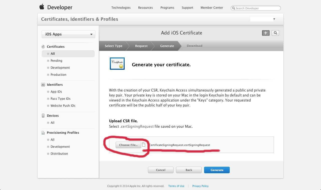Click the Identifiers ID icon in sidebar
The image size is (321, 190).
(43, 85)
